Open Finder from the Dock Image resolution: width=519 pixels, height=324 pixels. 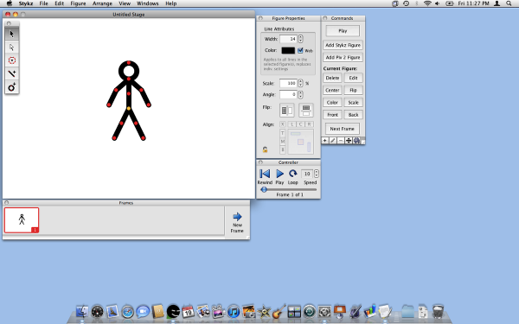pos(82,312)
